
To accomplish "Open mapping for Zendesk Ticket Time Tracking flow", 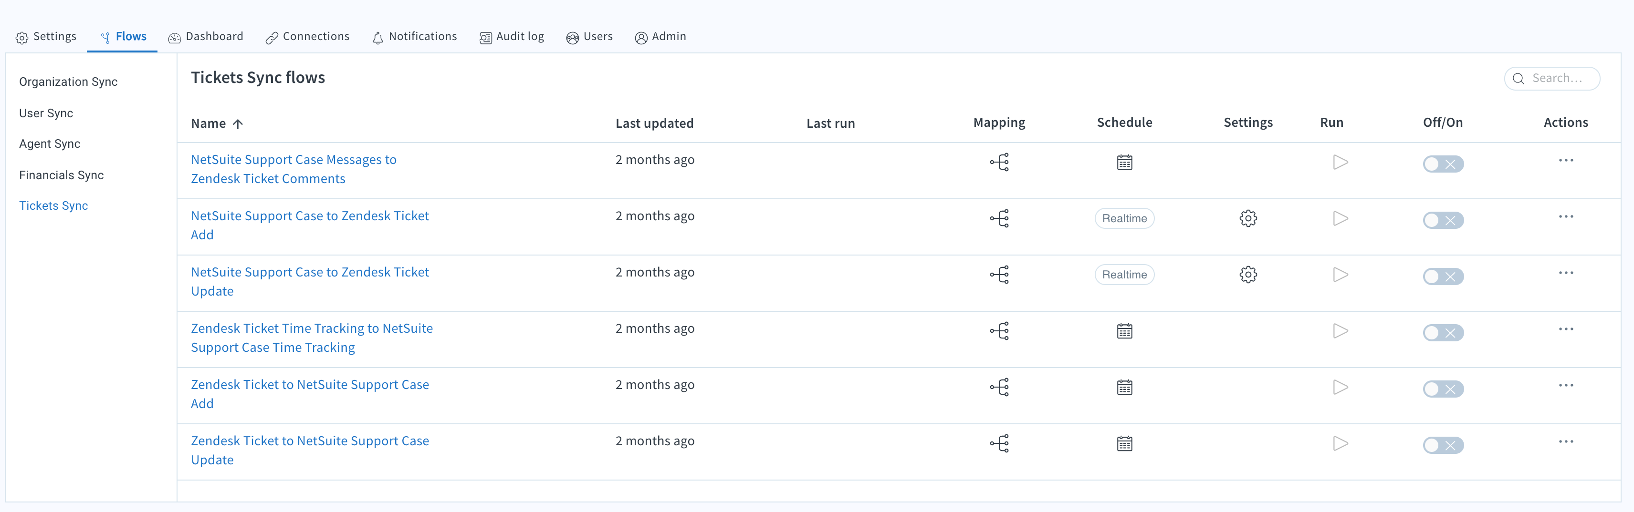I will pyautogui.click(x=999, y=331).
